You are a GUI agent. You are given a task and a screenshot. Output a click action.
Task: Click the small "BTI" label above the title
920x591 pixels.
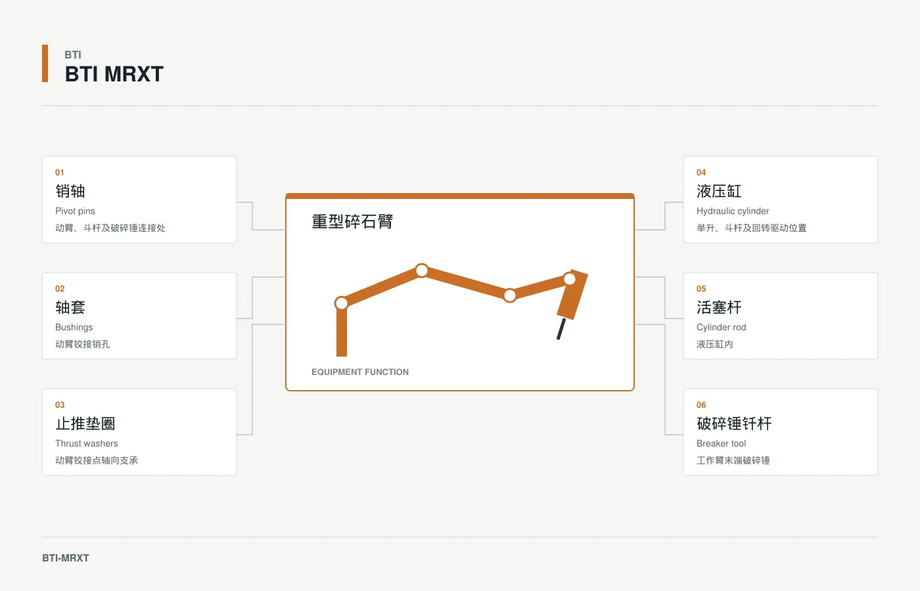73,55
